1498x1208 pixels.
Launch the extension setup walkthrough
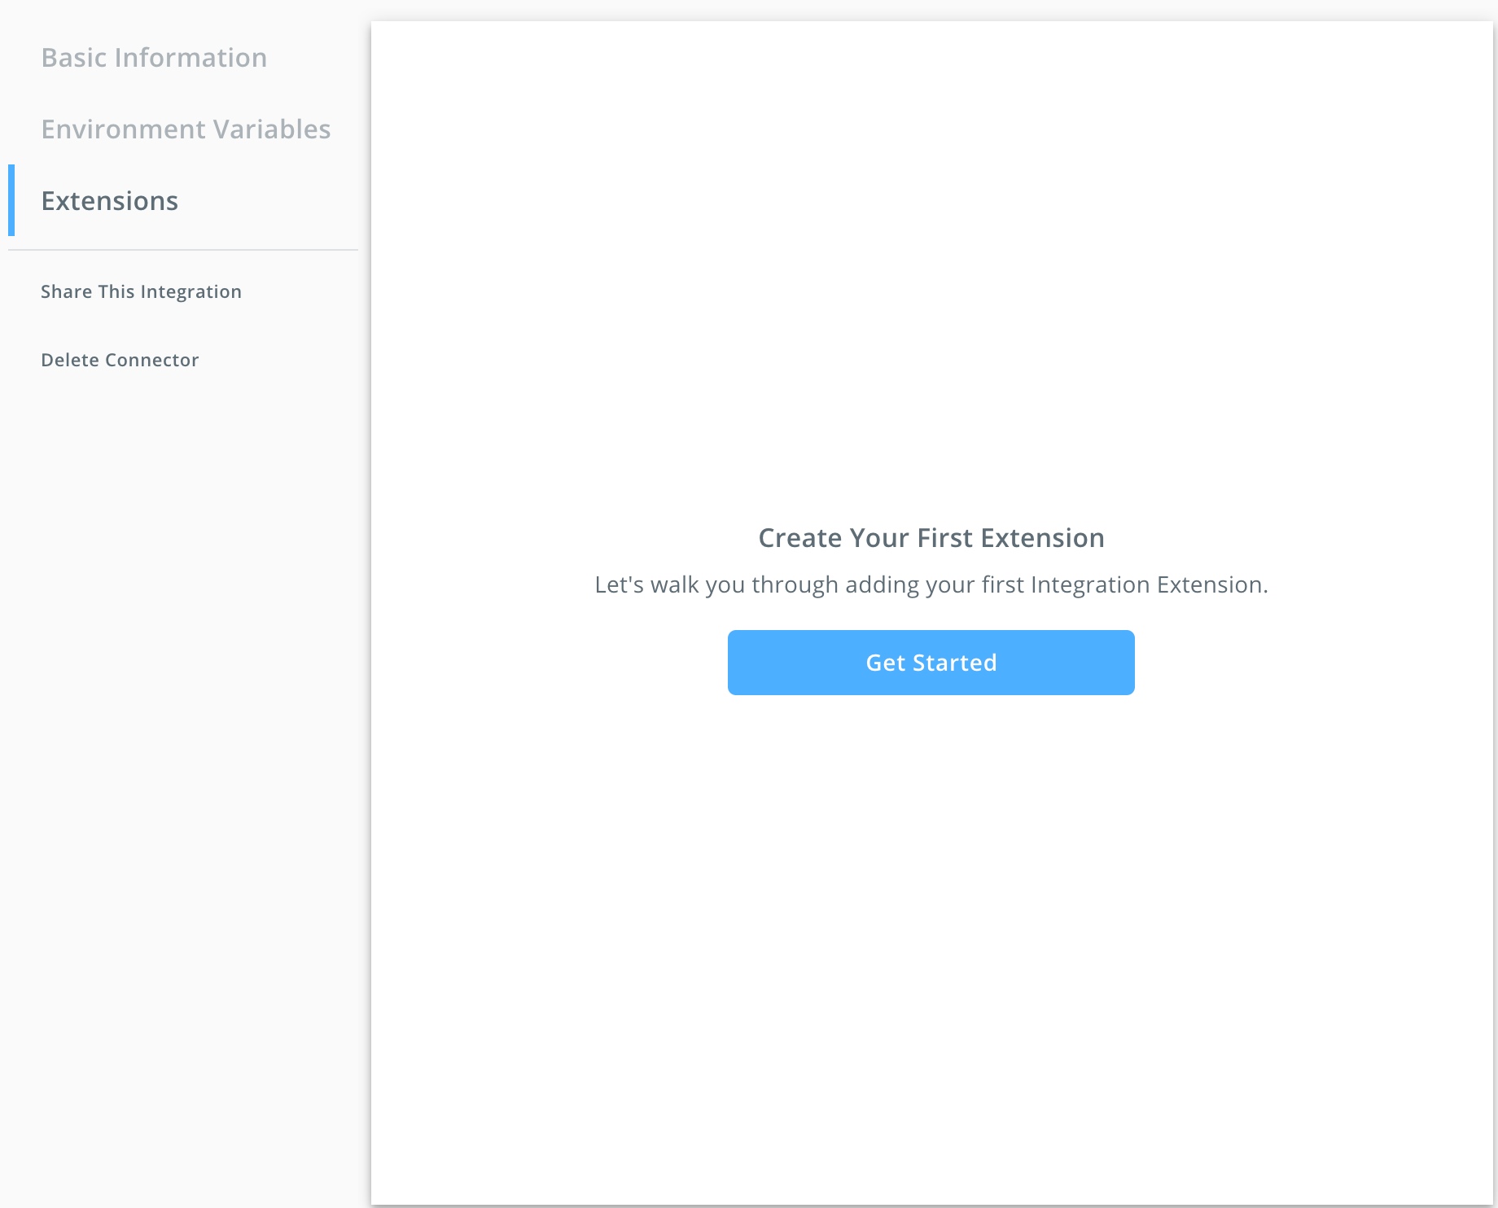(x=931, y=662)
